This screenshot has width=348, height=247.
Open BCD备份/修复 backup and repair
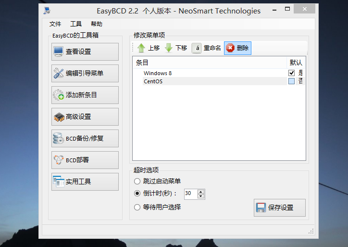pyautogui.click(x=85, y=138)
